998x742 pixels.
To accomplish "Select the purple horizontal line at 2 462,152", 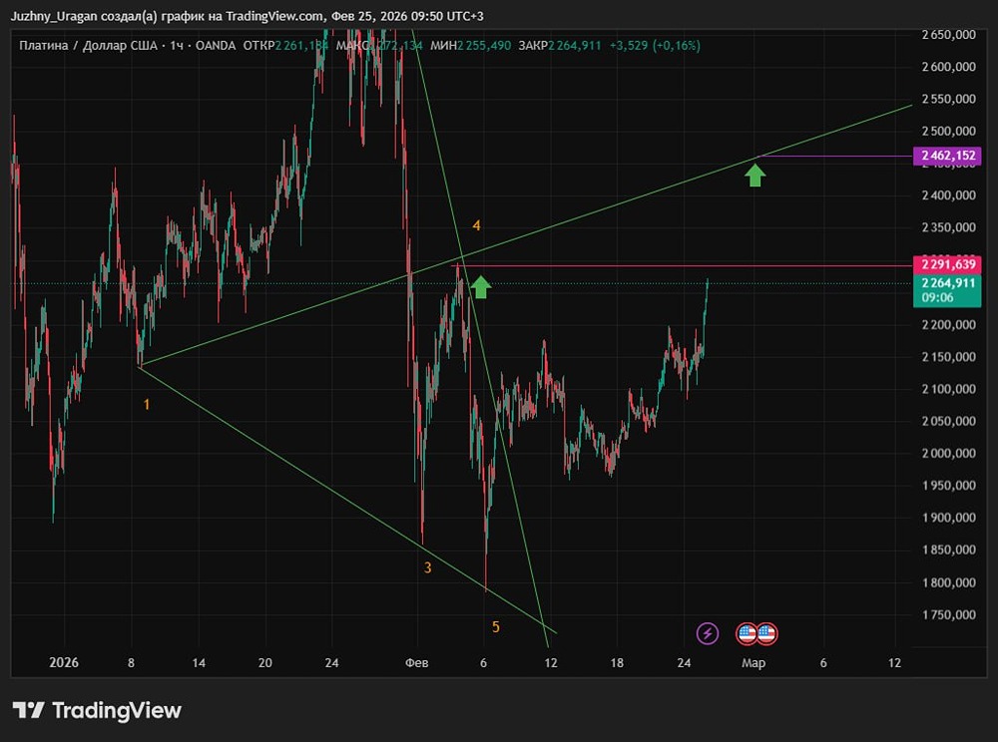I will point(835,156).
